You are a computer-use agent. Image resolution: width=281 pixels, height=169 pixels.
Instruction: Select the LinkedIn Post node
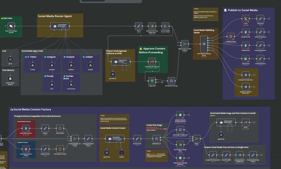(245, 59)
